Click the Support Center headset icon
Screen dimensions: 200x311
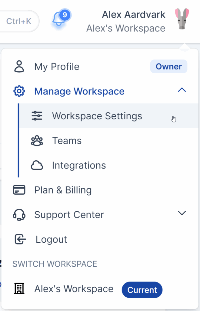coord(19,214)
